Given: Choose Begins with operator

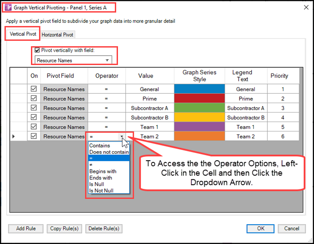Looking at the screenshot, I should pyautogui.click(x=109, y=171).
